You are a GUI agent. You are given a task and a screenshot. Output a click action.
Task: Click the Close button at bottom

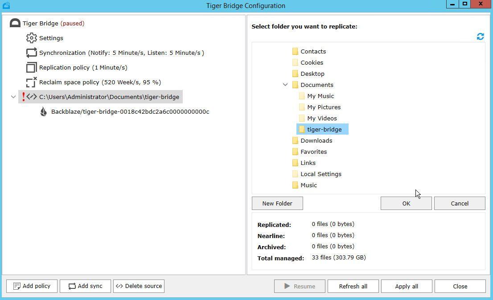point(460,286)
